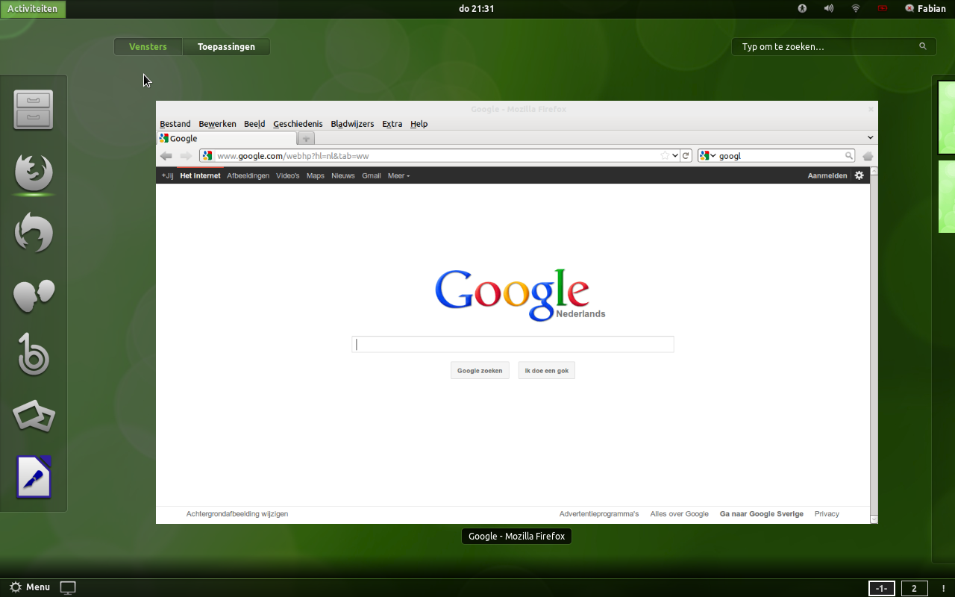The width and height of the screenshot is (955, 597).
Task: Open the Menu button in bottom panel
Action: pos(30,587)
